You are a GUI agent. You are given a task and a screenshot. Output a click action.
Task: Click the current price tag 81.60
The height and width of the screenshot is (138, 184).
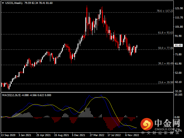(x=178, y=46)
